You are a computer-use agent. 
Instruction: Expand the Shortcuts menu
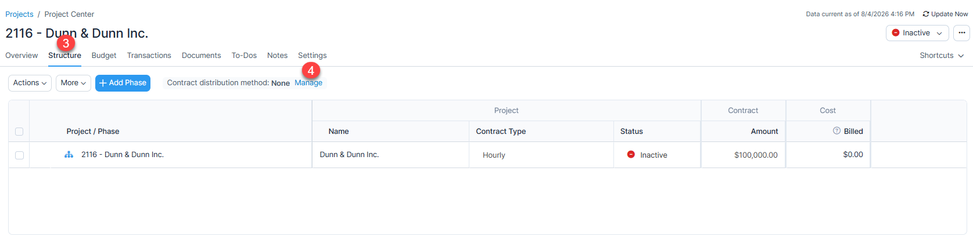(942, 56)
